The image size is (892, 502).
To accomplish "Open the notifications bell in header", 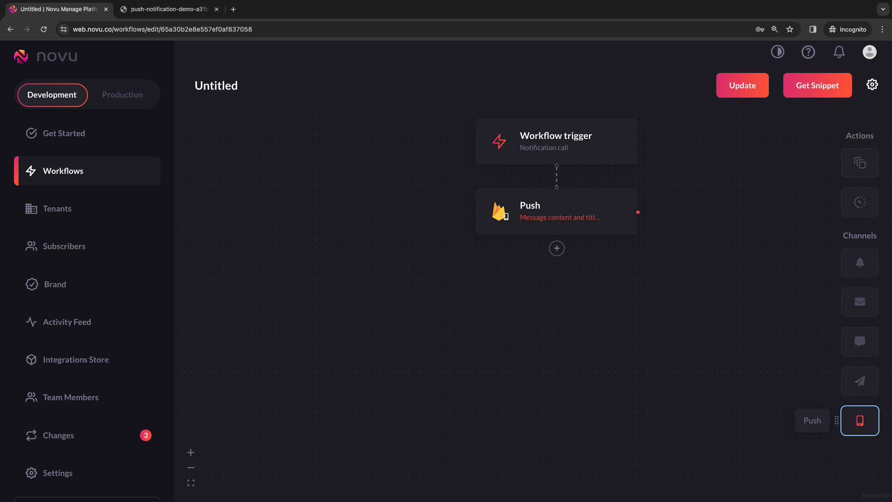I will click(x=839, y=52).
